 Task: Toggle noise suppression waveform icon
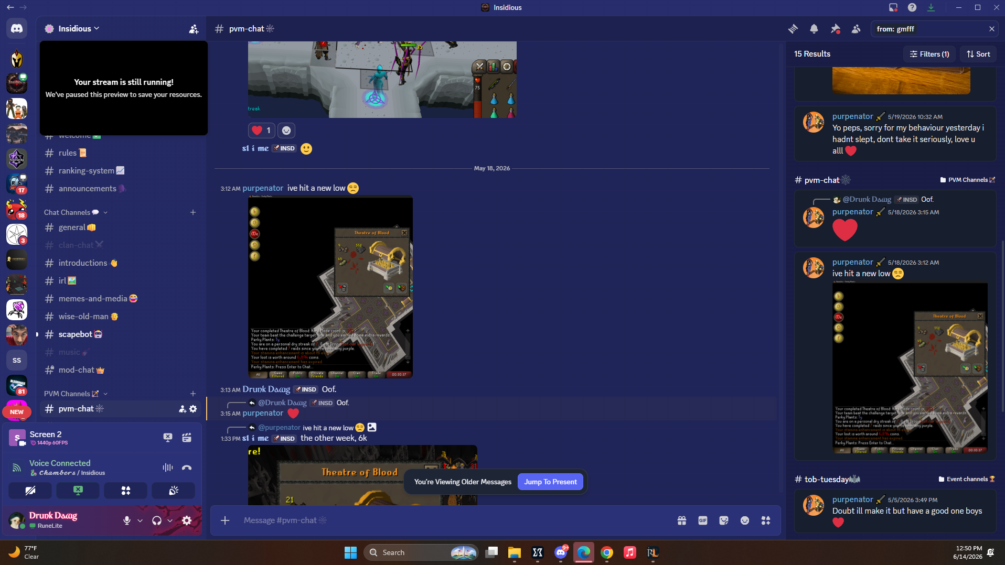tap(168, 468)
